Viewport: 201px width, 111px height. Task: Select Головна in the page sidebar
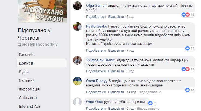pyautogui.click(x=26, y=55)
